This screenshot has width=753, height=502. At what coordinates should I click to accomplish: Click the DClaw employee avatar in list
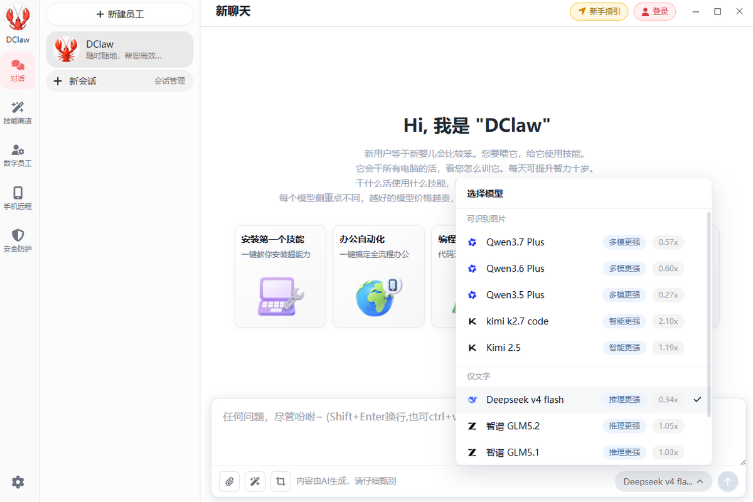(x=66, y=50)
